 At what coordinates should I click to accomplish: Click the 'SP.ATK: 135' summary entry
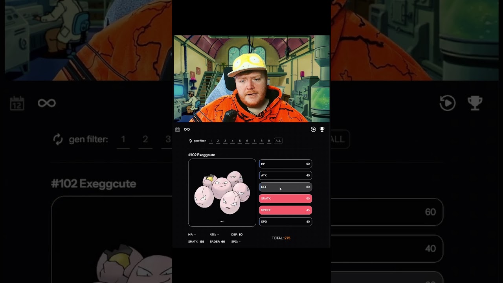(x=196, y=242)
